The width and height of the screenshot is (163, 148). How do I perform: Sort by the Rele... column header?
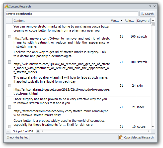130,21
